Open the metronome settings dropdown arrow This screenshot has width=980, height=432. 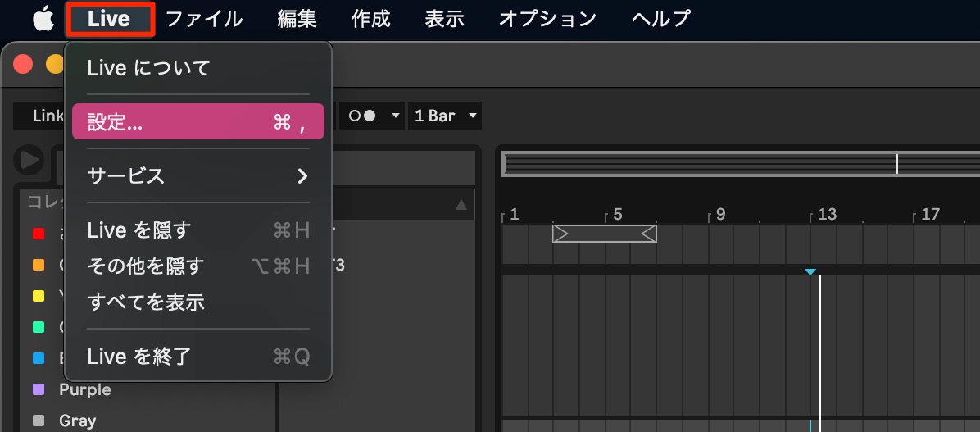[x=394, y=116]
